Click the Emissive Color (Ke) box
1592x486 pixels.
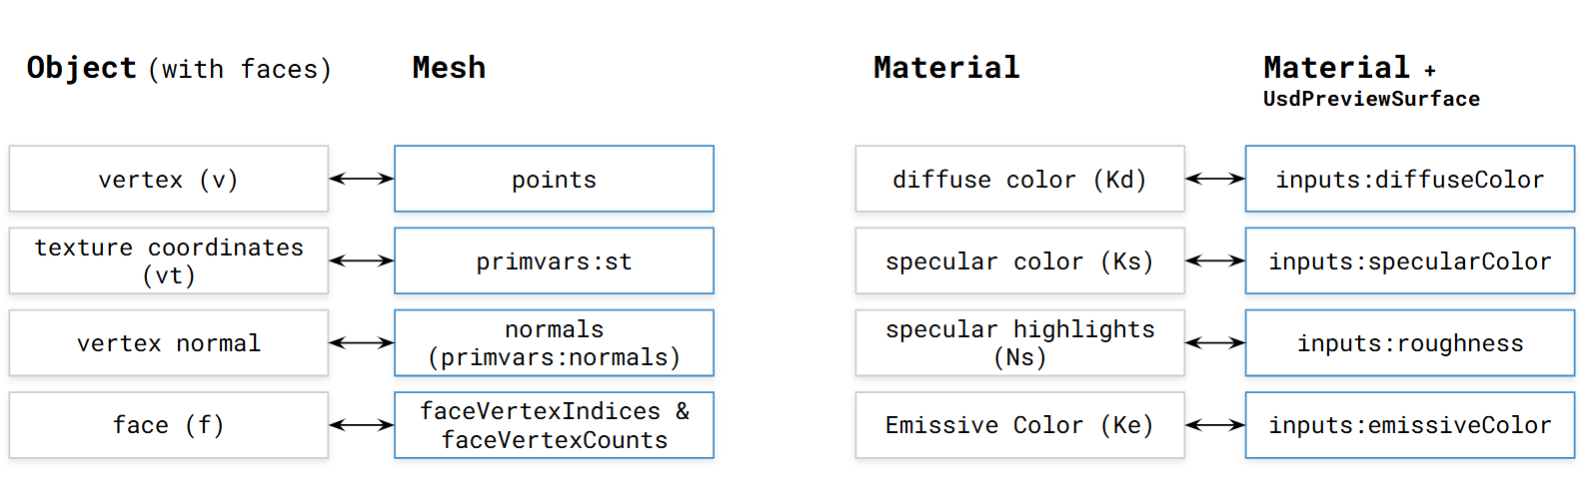click(1019, 425)
